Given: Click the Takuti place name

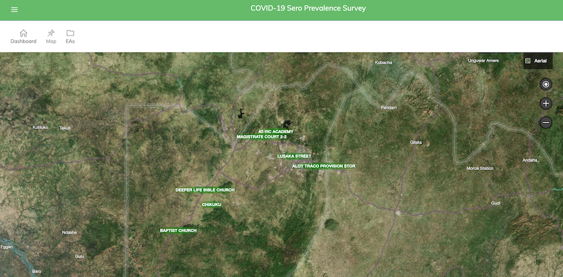Looking at the screenshot, I should [65, 128].
